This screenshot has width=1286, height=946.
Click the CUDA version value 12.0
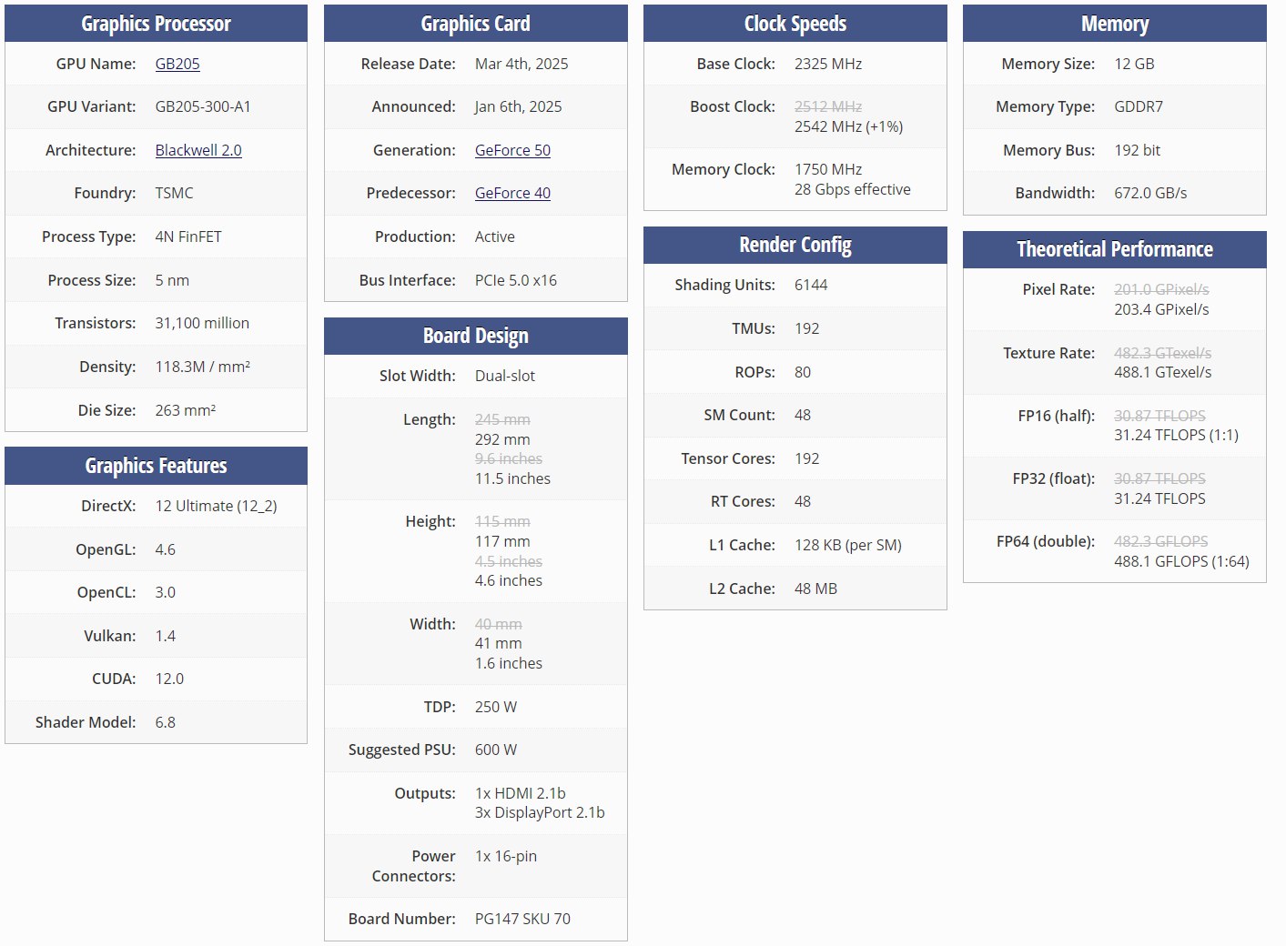click(169, 679)
